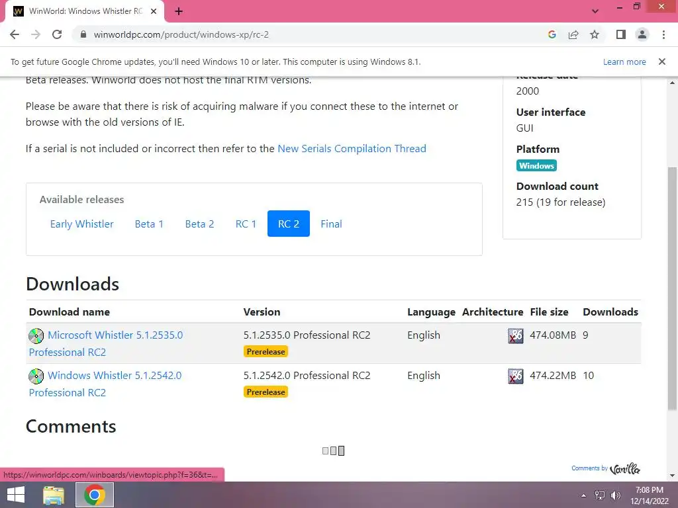Select the RC 2 release tab

pyautogui.click(x=289, y=224)
